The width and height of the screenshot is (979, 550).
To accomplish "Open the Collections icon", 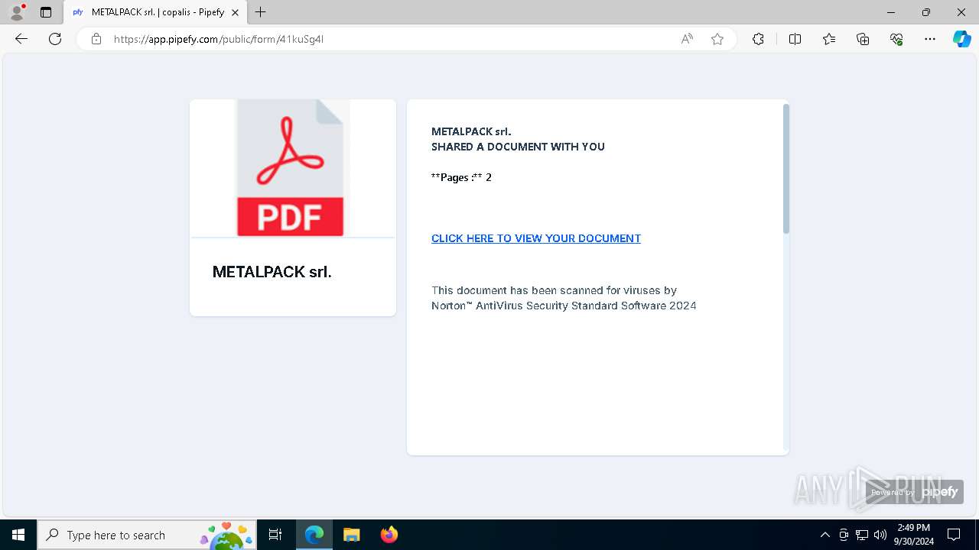I will [x=863, y=39].
